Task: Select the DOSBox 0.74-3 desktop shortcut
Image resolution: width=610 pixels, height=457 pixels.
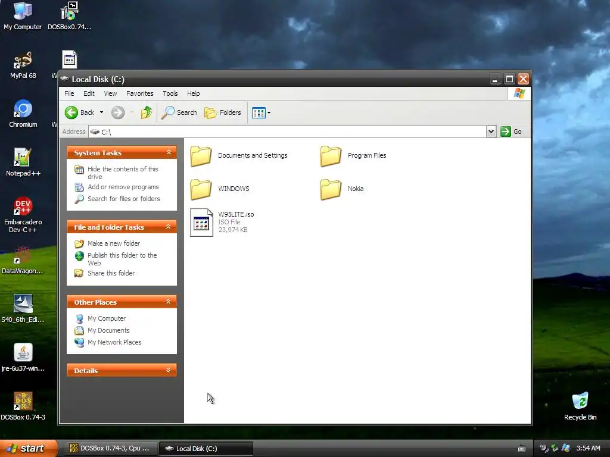Action: point(23,406)
